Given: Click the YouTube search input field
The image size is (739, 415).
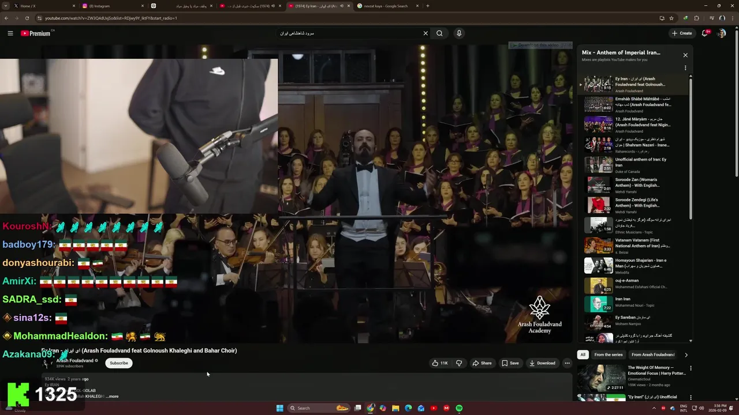Looking at the screenshot, I should [349, 33].
